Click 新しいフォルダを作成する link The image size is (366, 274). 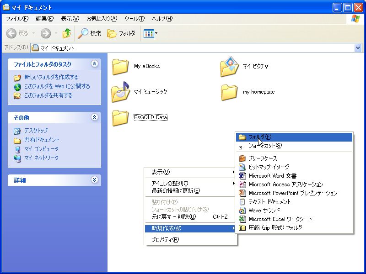[x=51, y=77]
